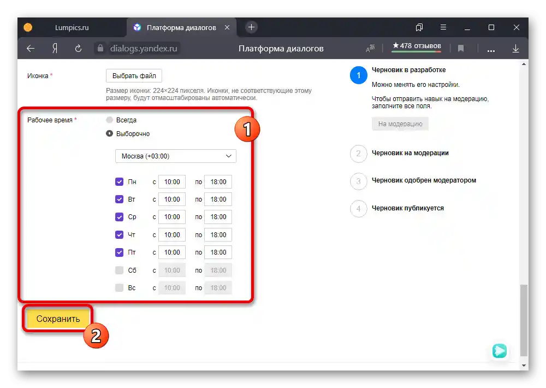Uncheck the Чт checkbox
Image resolution: width=546 pixels, height=388 pixels.
coord(119,234)
